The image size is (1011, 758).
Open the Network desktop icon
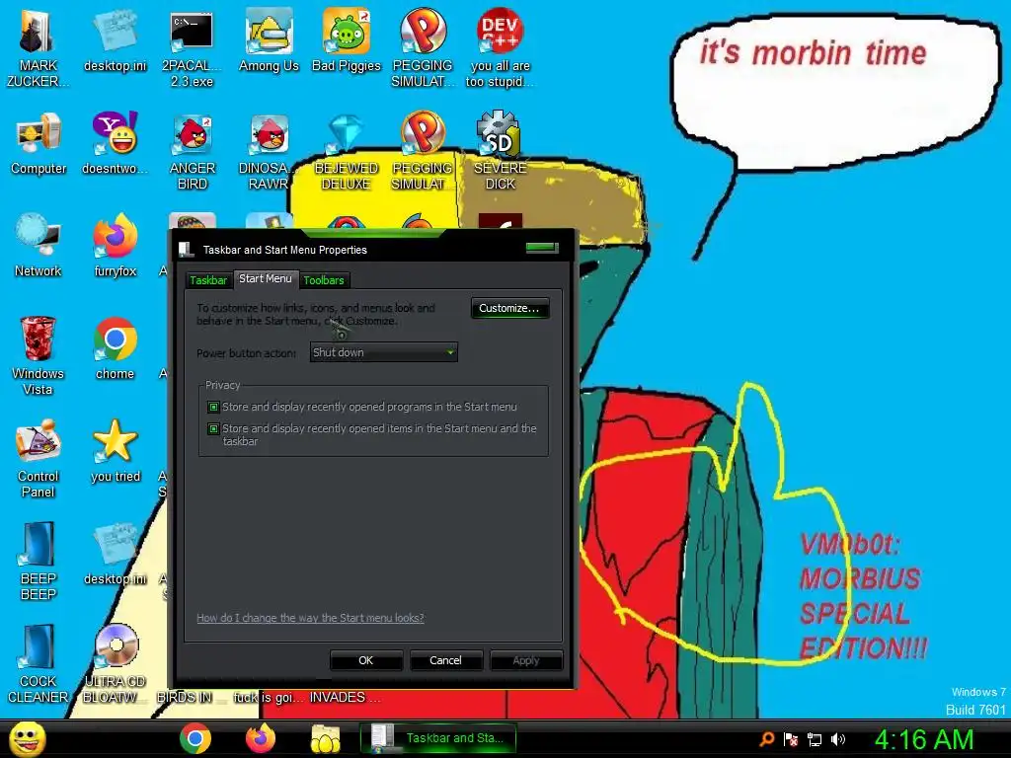coord(39,245)
